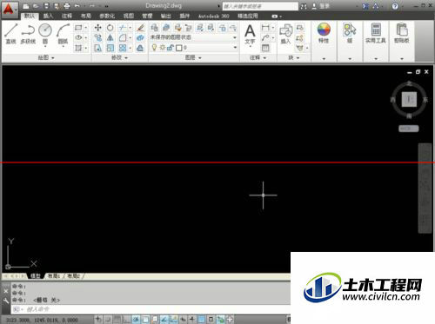Expand the unsaved layer state dropdown
The height and width of the screenshot is (324, 435).
pos(193,37)
